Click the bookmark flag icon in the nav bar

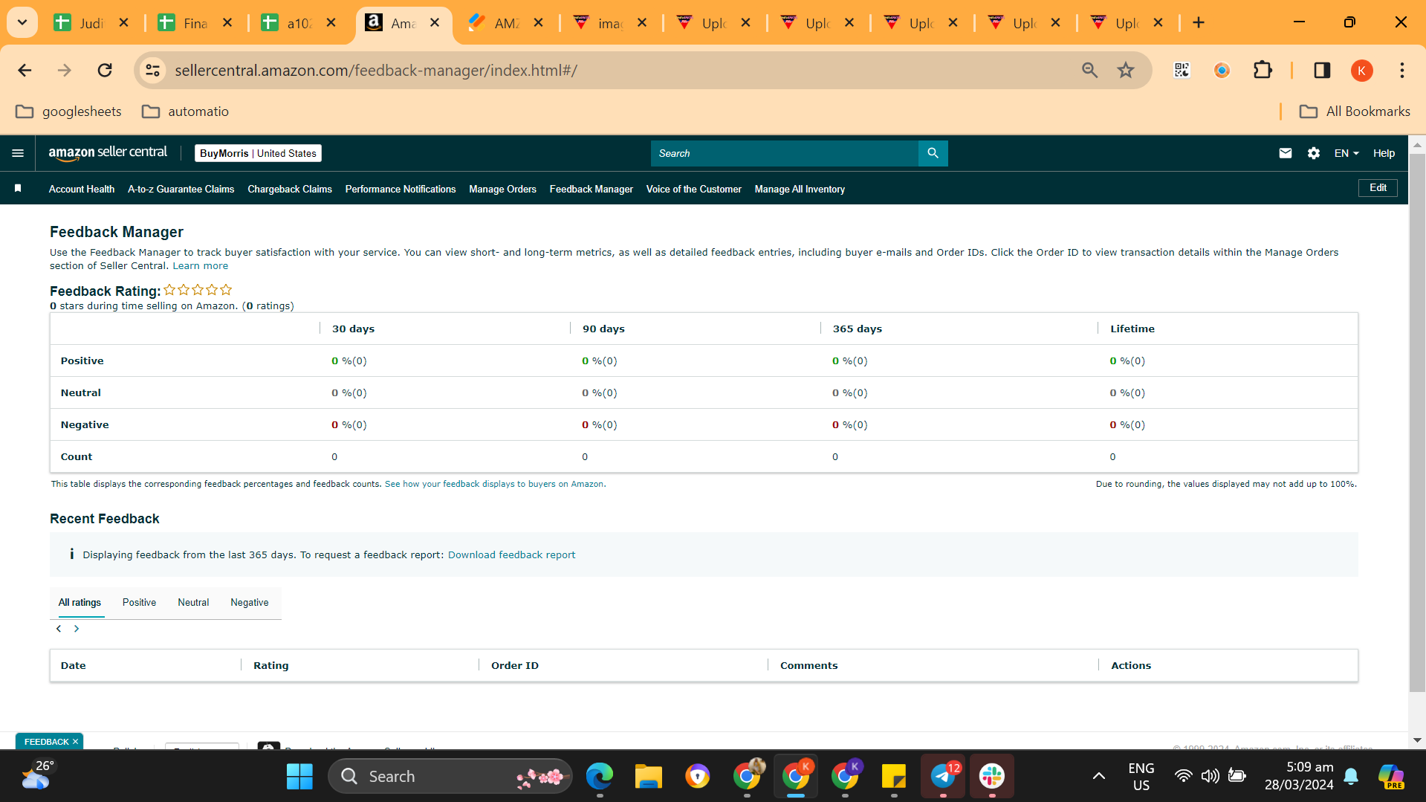point(18,189)
